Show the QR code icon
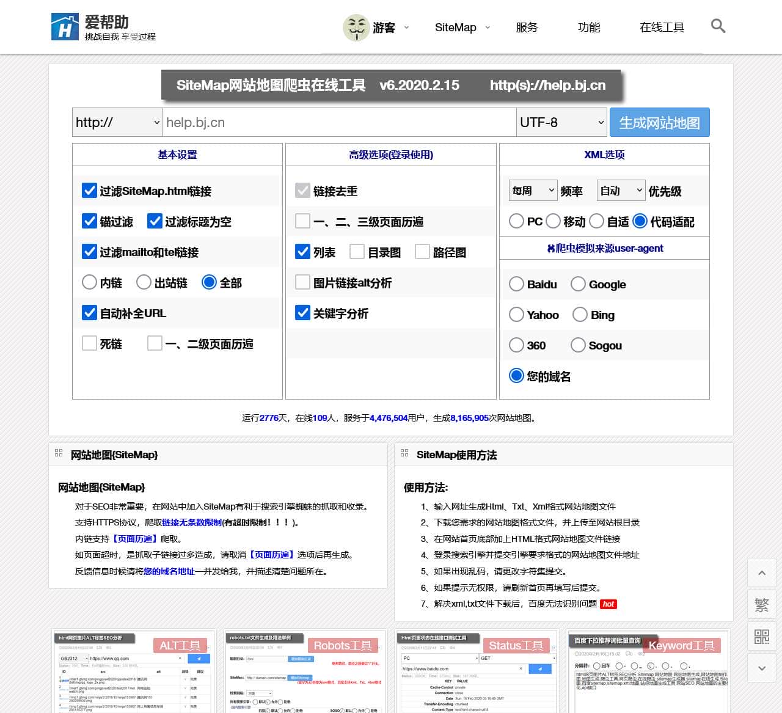The height and width of the screenshot is (713, 782). (762, 637)
